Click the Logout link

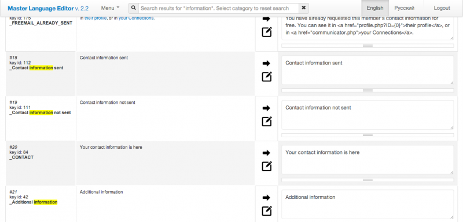coord(442,8)
